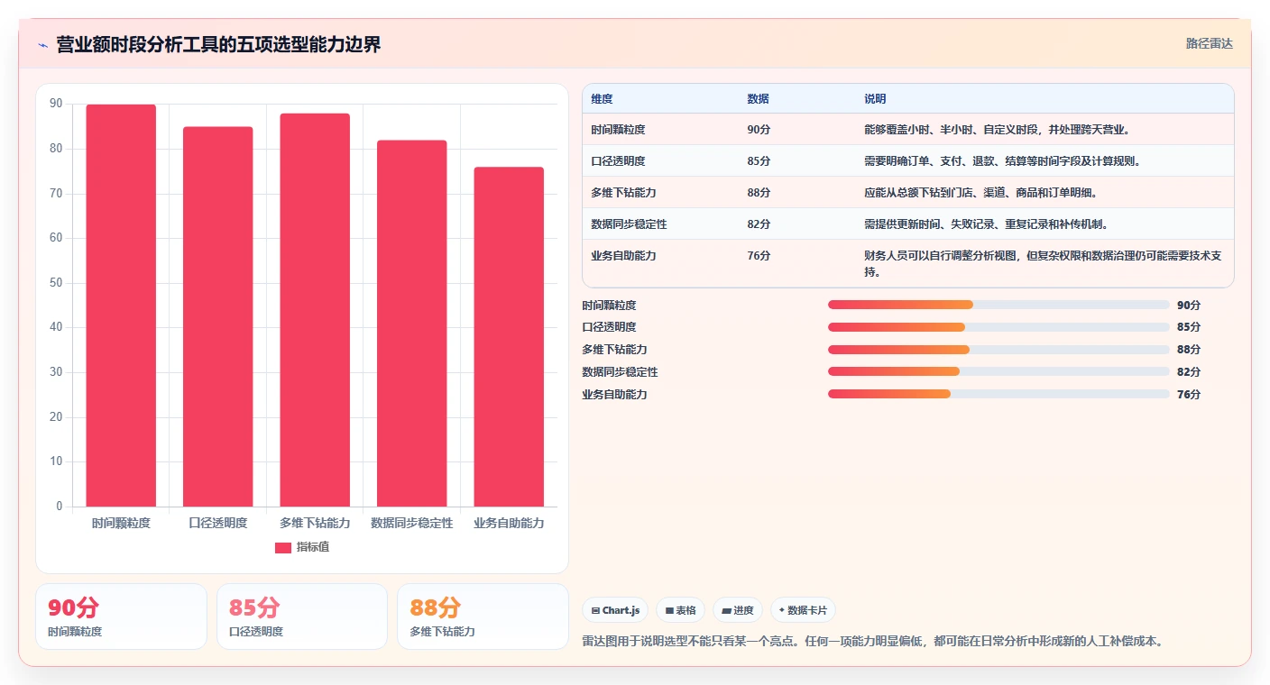Open the 85分 口径透明度 data card
Screen dimensions: 1270x685
click(x=302, y=616)
